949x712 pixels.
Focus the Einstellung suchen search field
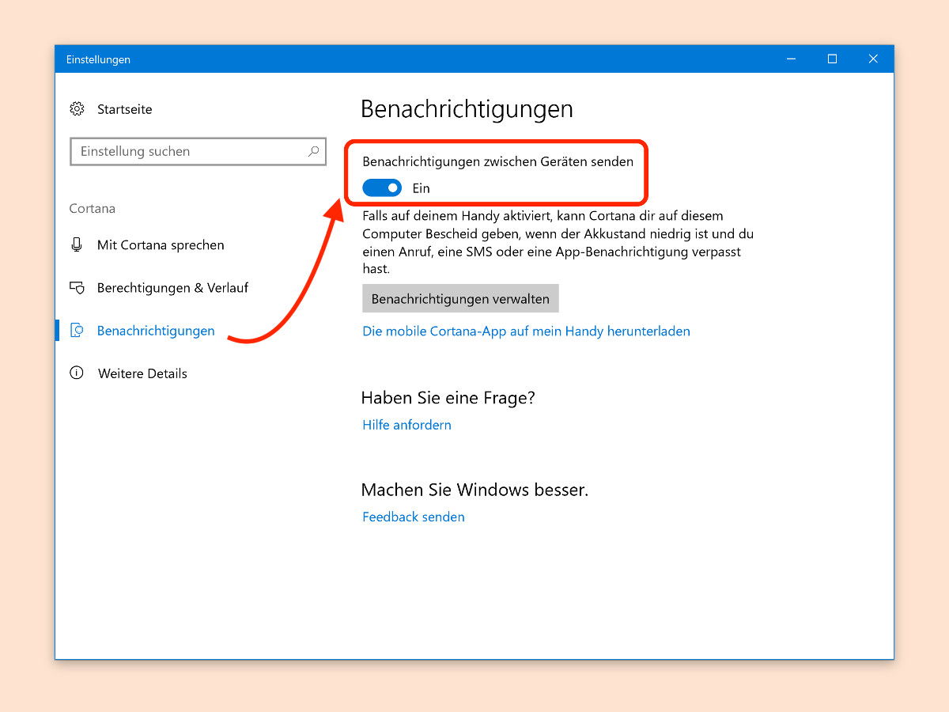[198, 151]
